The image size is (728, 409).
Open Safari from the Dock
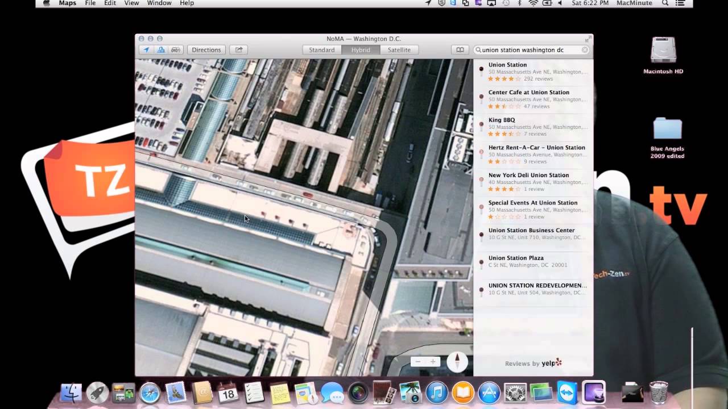(x=149, y=392)
